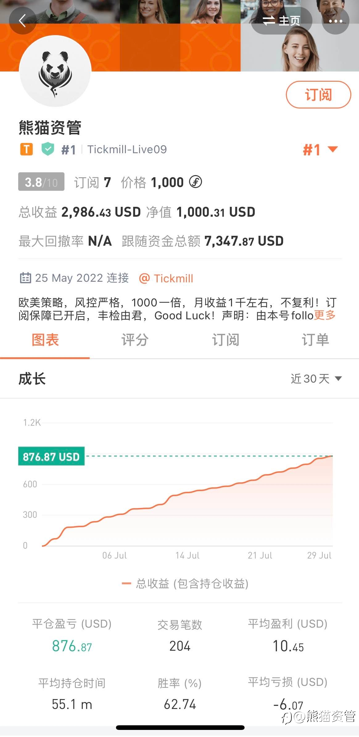
Task: Toggle 总收益 chart legend series
Action: coord(185,584)
